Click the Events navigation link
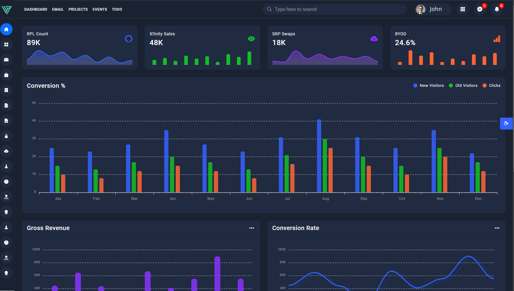 100,9
